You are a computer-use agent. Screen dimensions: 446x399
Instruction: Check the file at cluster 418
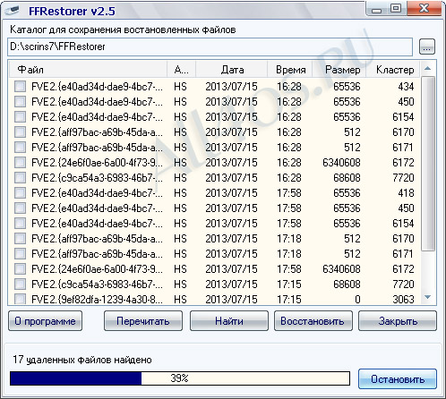[x=20, y=193]
